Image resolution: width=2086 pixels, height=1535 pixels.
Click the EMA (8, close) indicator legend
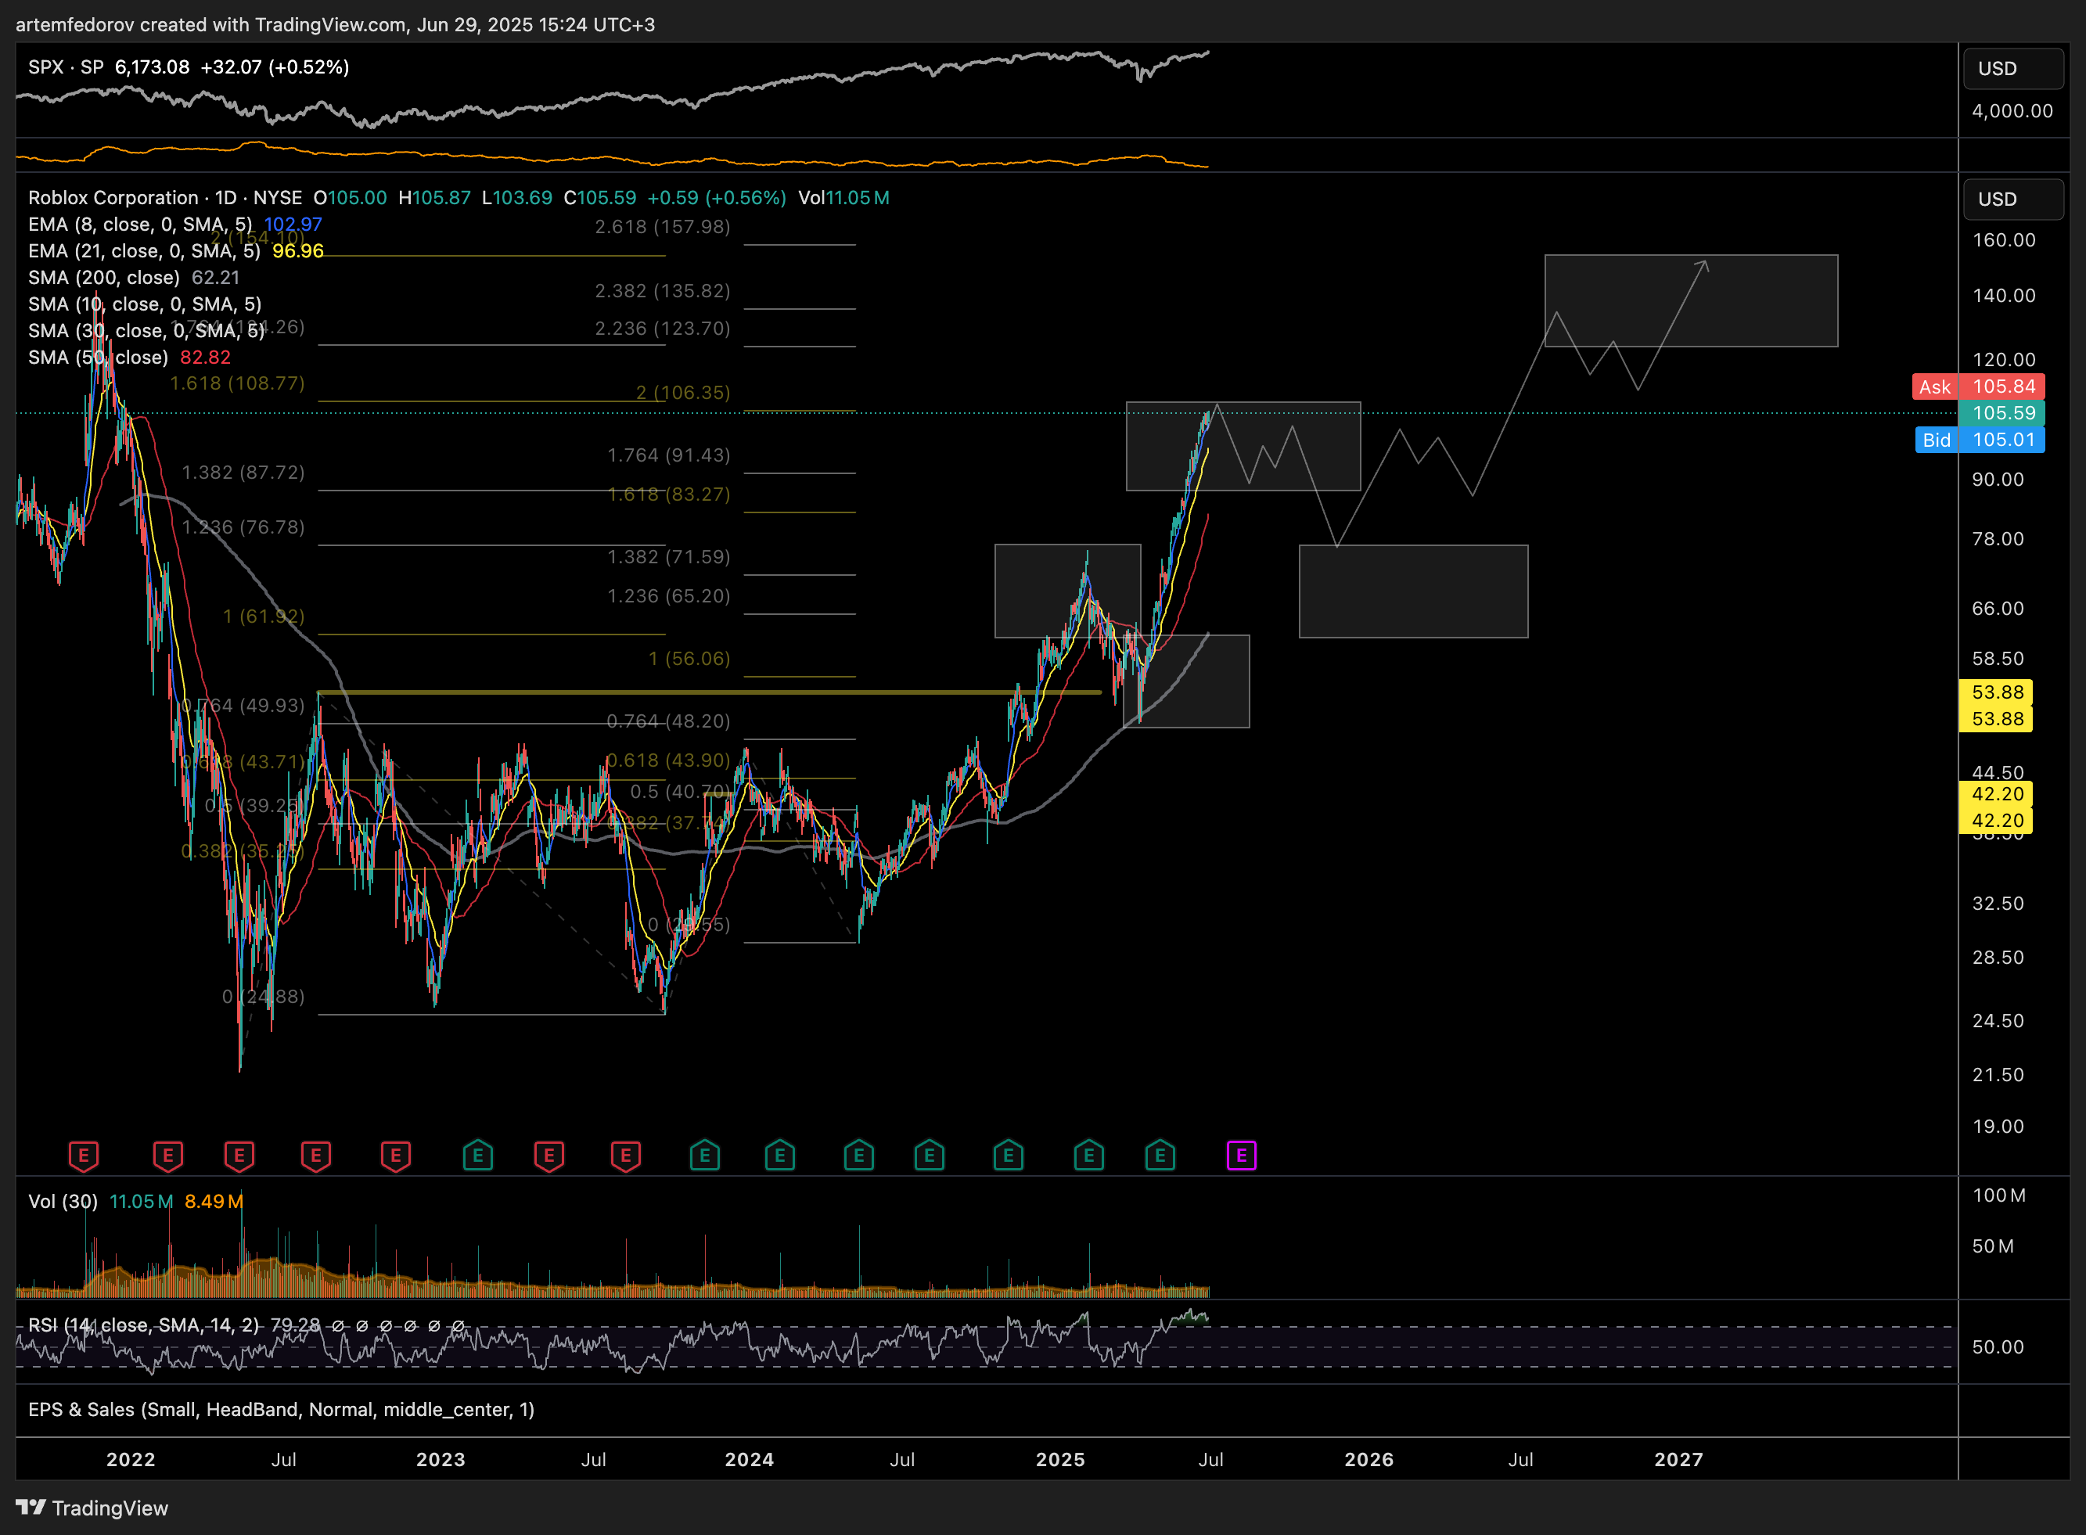pos(140,225)
